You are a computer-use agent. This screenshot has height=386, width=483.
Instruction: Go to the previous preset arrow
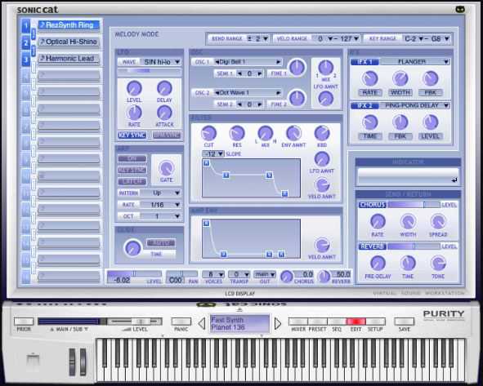pyautogui.click(x=202, y=323)
